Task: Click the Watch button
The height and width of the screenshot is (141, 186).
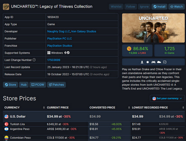Action: click(x=177, y=7)
